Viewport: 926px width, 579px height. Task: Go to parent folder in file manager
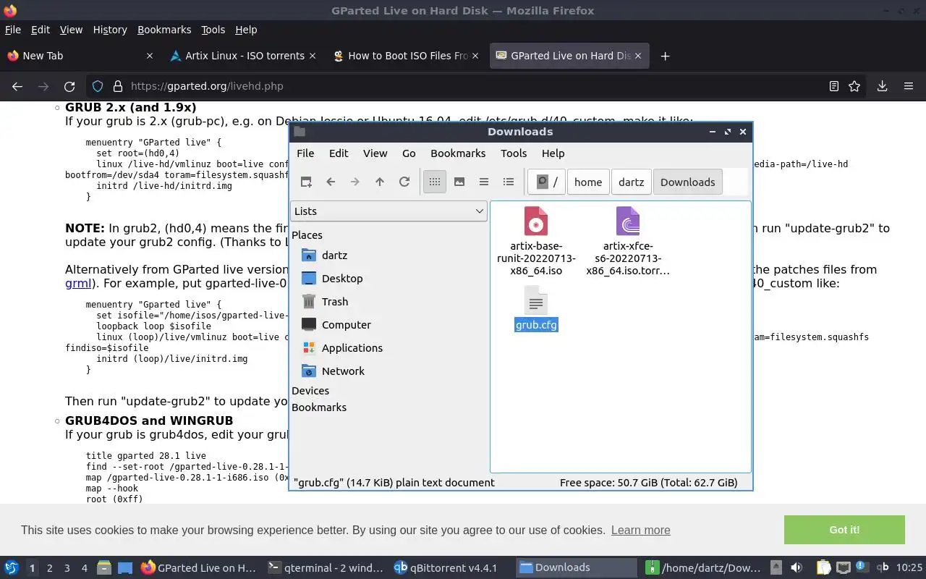(380, 182)
